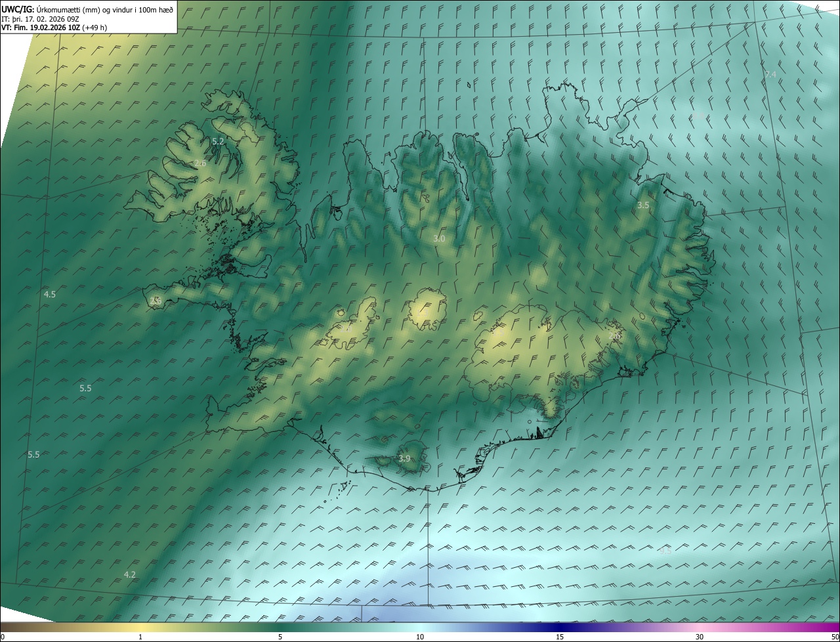Click the 3.9 value label on the map

coord(404,458)
